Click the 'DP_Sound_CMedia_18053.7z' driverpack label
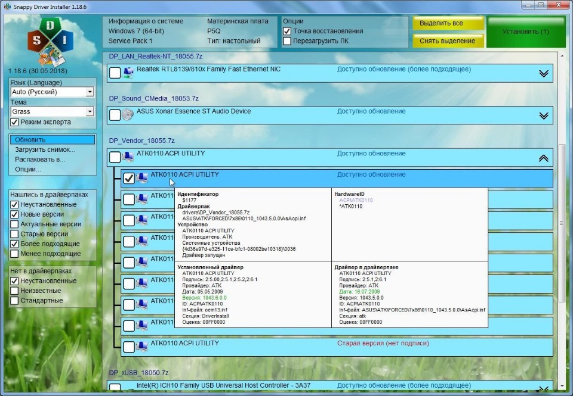The image size is (573, 396). click(x=153, y=98)
